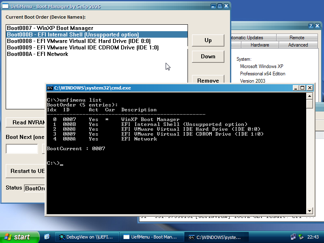Open the Automatic Updates tab
This screenshot has width=324, height=243.
click(254, 38)
